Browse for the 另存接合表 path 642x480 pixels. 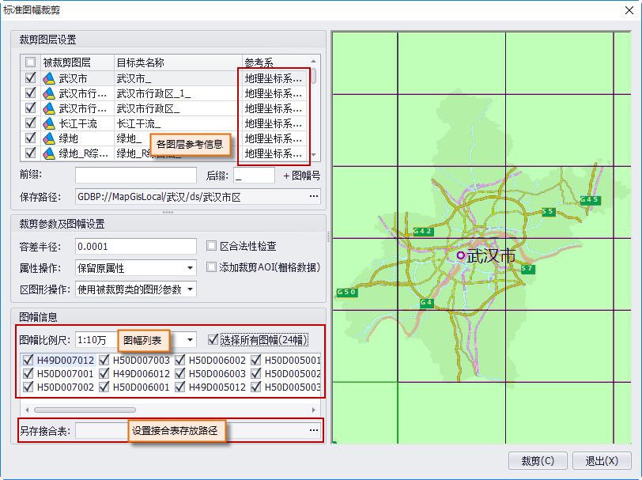pos(314,430)
